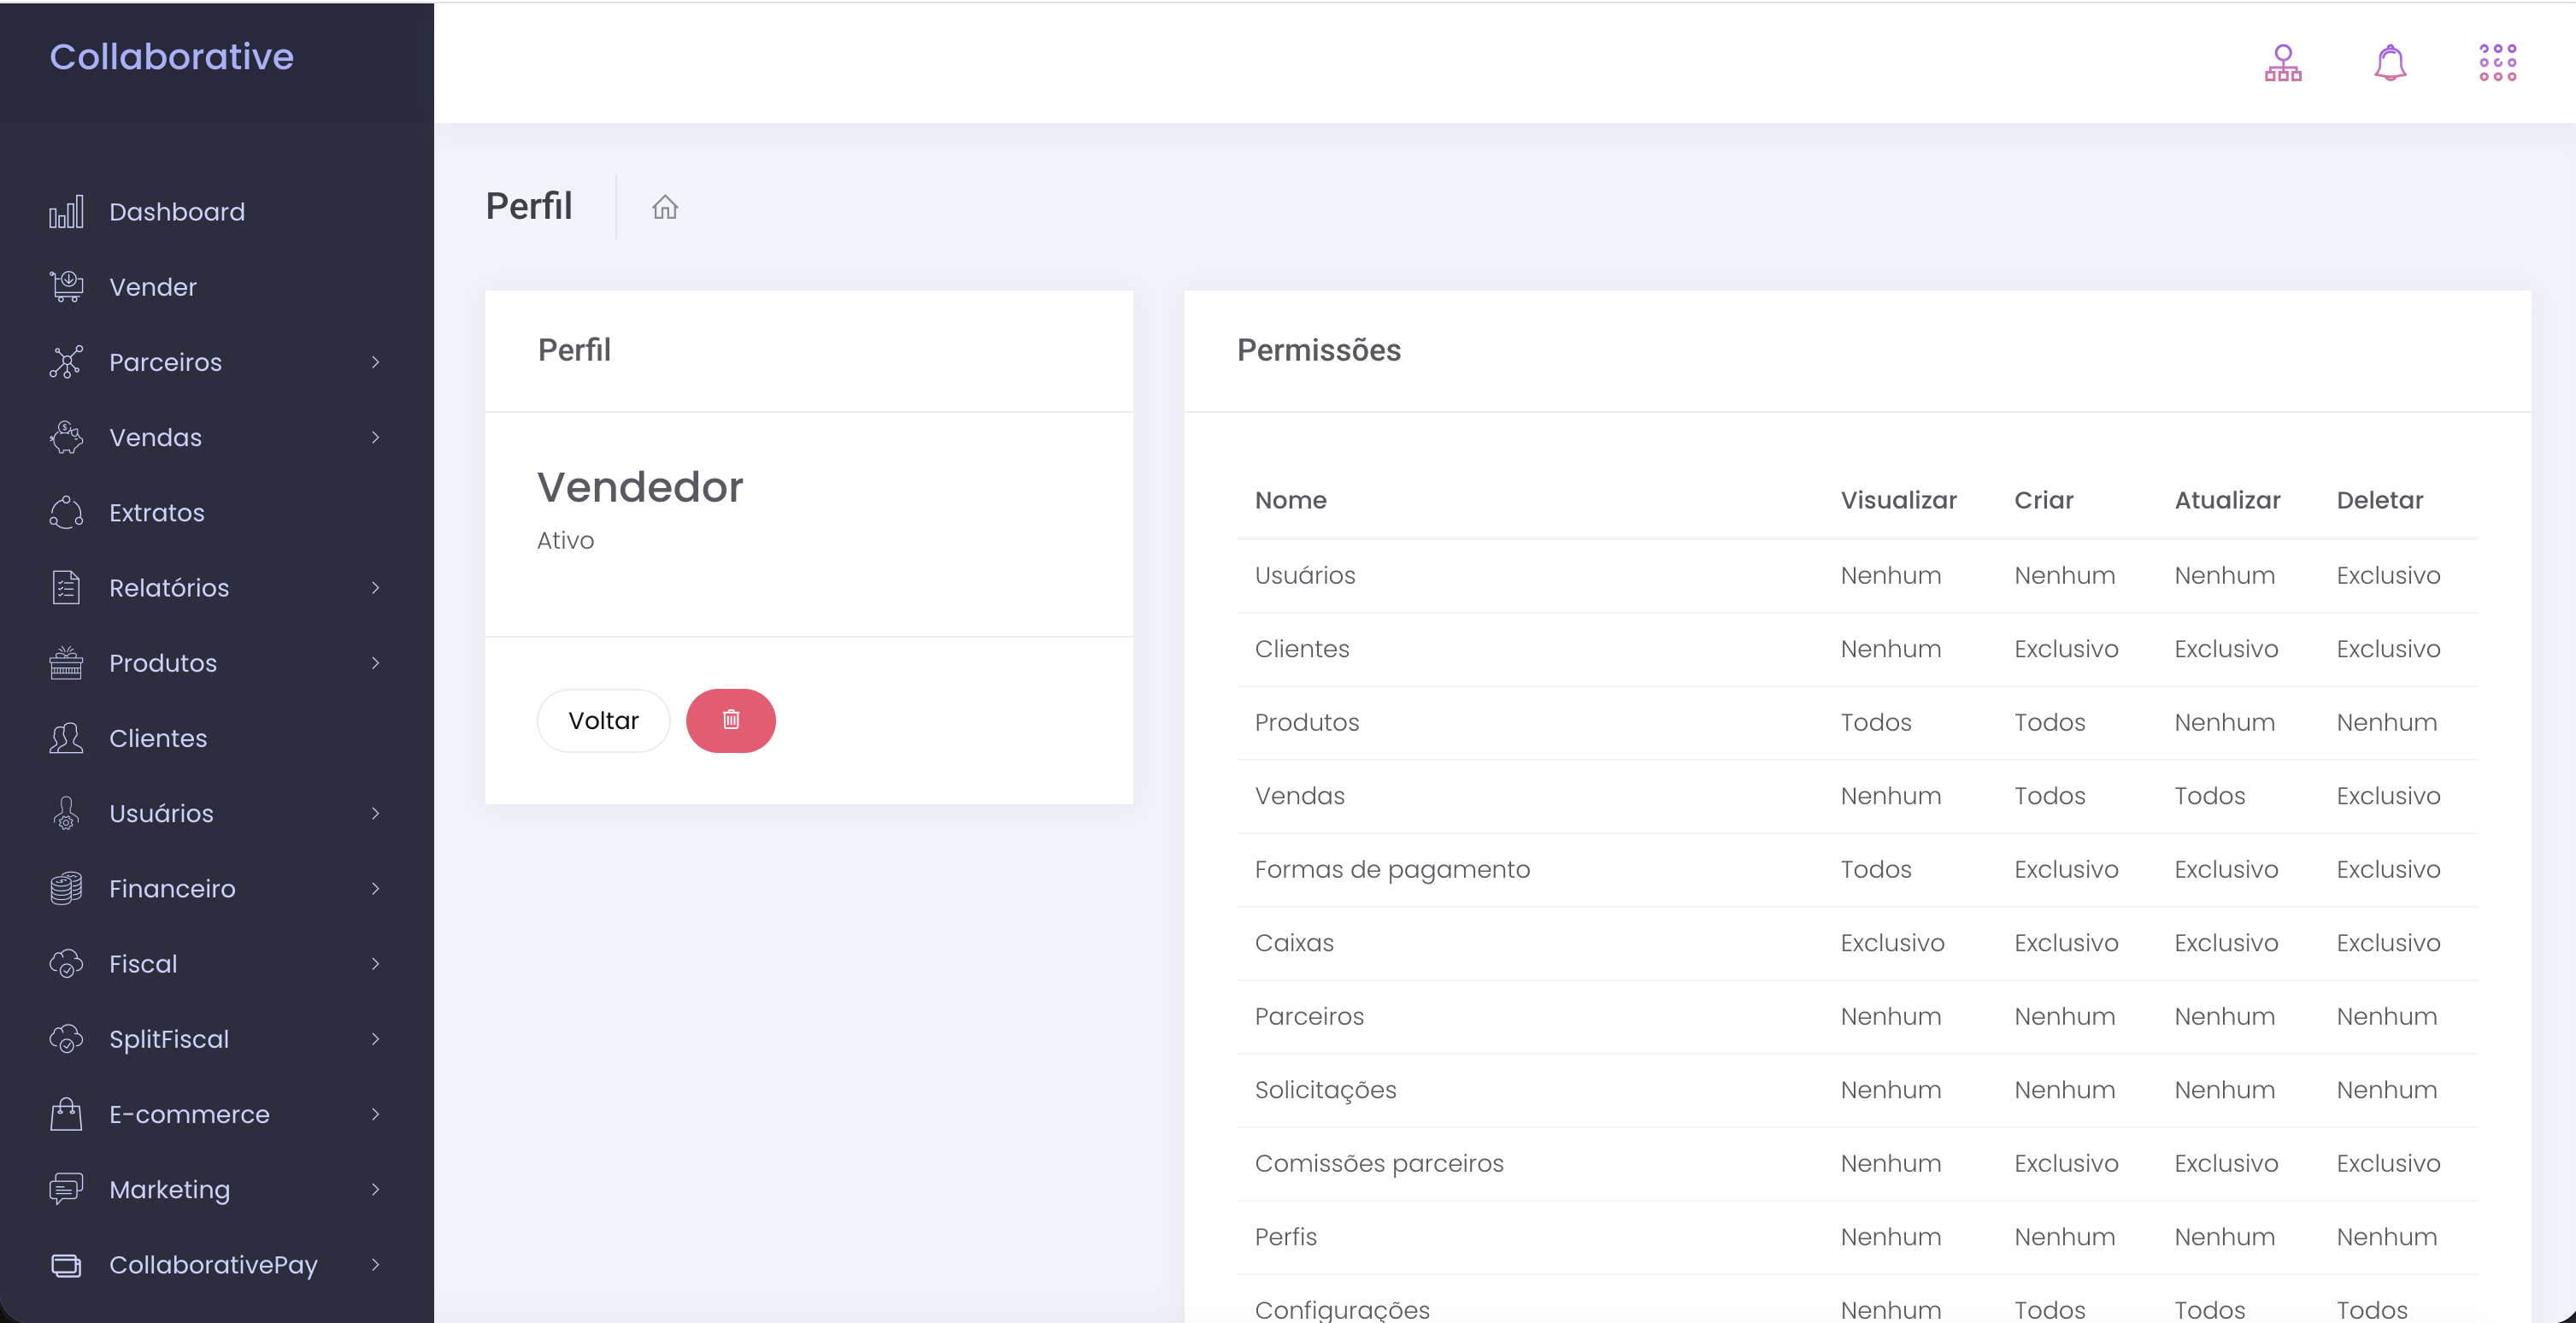The height and width of the screenshot is (1323, 2576).
Task: Select the Solicitações row name
Action: coord(1326,1090)
